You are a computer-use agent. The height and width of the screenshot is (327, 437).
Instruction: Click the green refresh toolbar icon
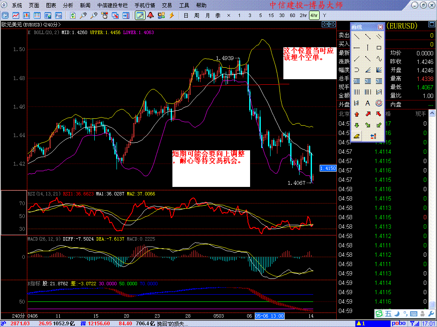pos(73,15)
